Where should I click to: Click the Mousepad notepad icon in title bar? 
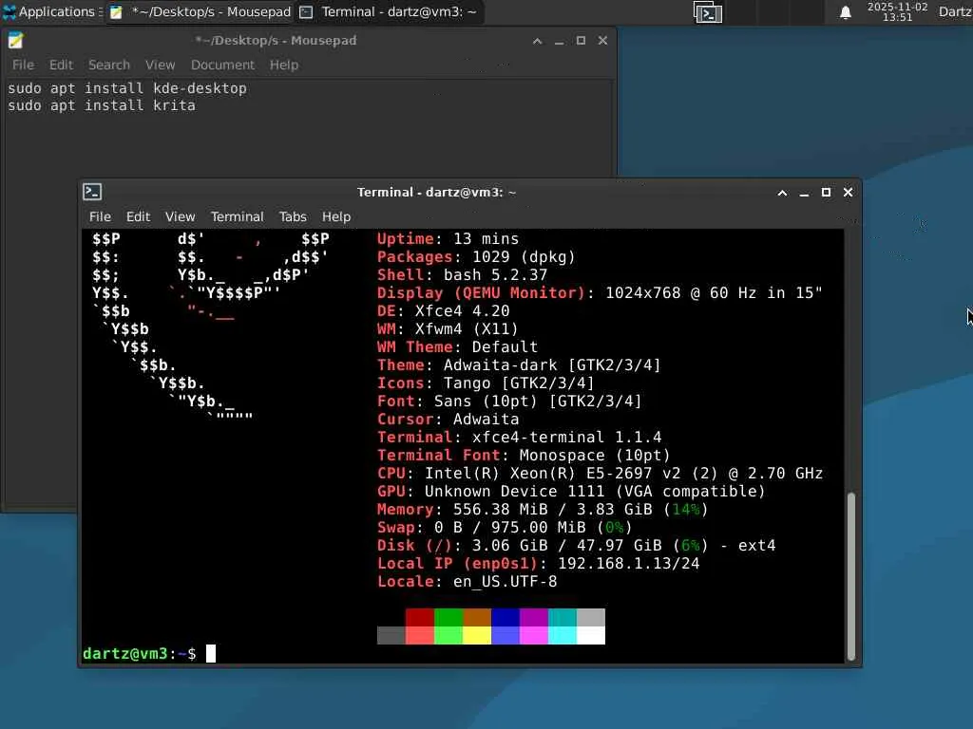[x=15, y=40]
